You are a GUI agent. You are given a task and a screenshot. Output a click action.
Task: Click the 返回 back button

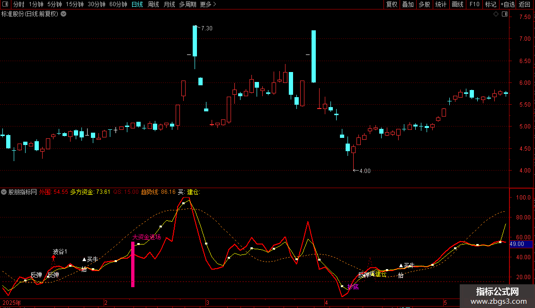[x=525, y=4]
